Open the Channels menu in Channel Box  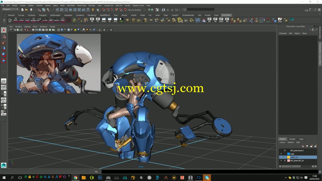[x=283, y=33]
